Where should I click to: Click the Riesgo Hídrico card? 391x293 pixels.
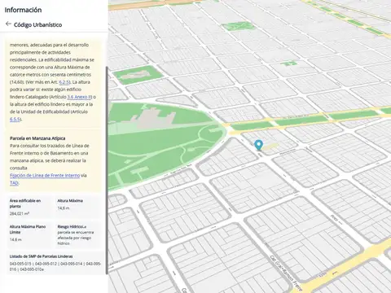(x=78, y=234)
